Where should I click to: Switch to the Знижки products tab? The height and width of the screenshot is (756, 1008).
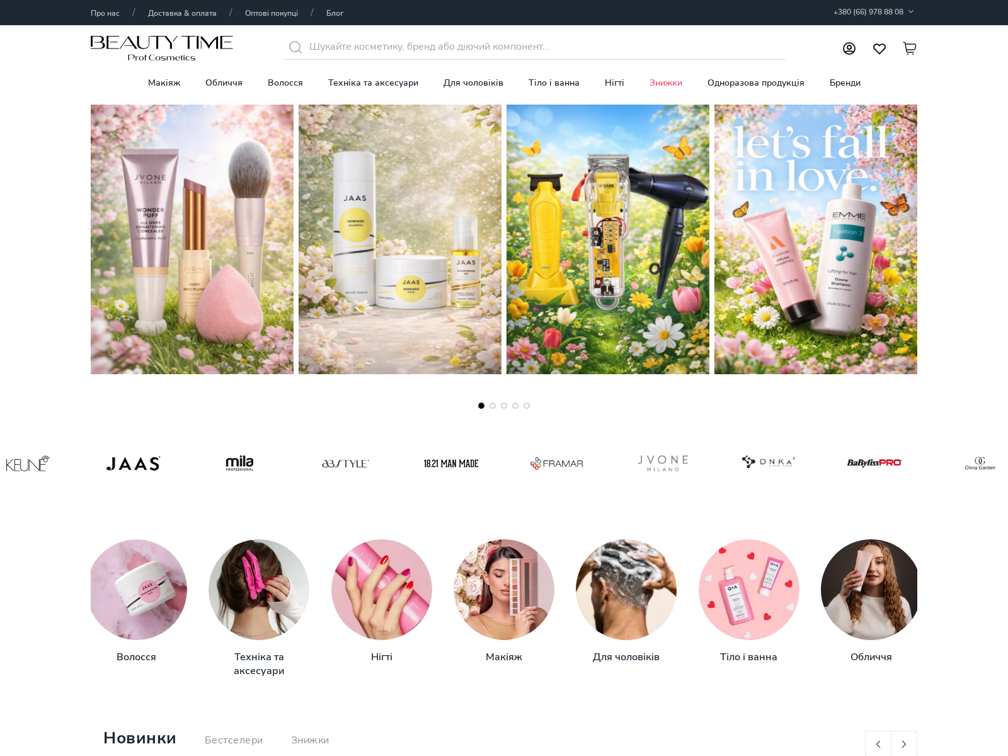pos(310,740)
